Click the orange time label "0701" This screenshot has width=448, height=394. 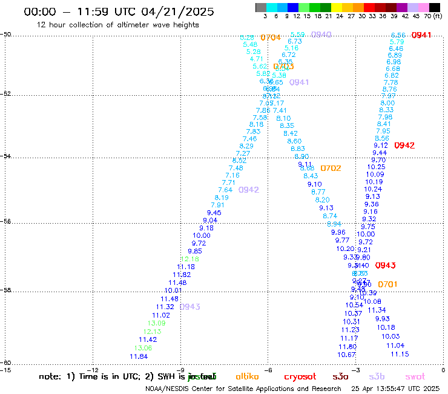click(387, 284)
